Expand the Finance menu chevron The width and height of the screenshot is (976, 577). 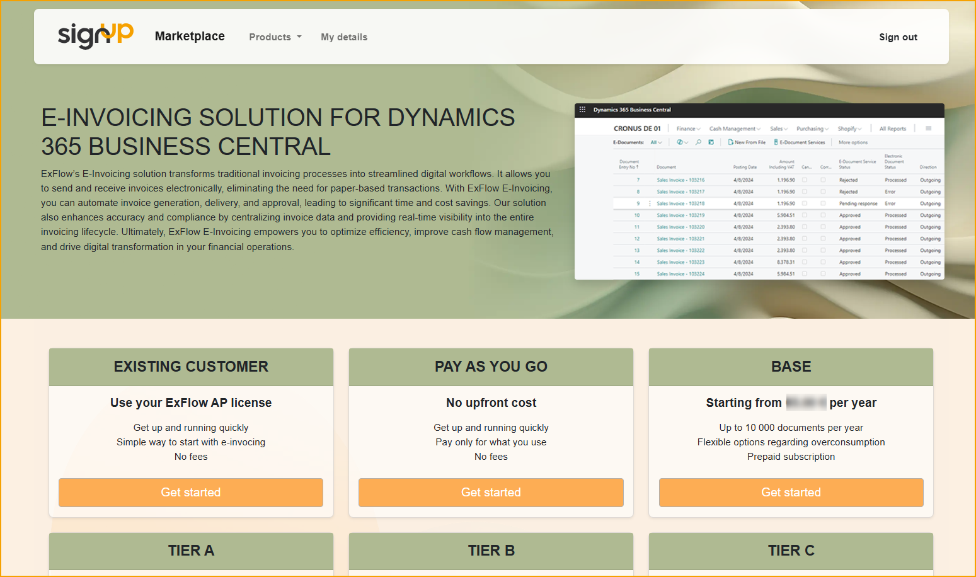pos(699,129)
